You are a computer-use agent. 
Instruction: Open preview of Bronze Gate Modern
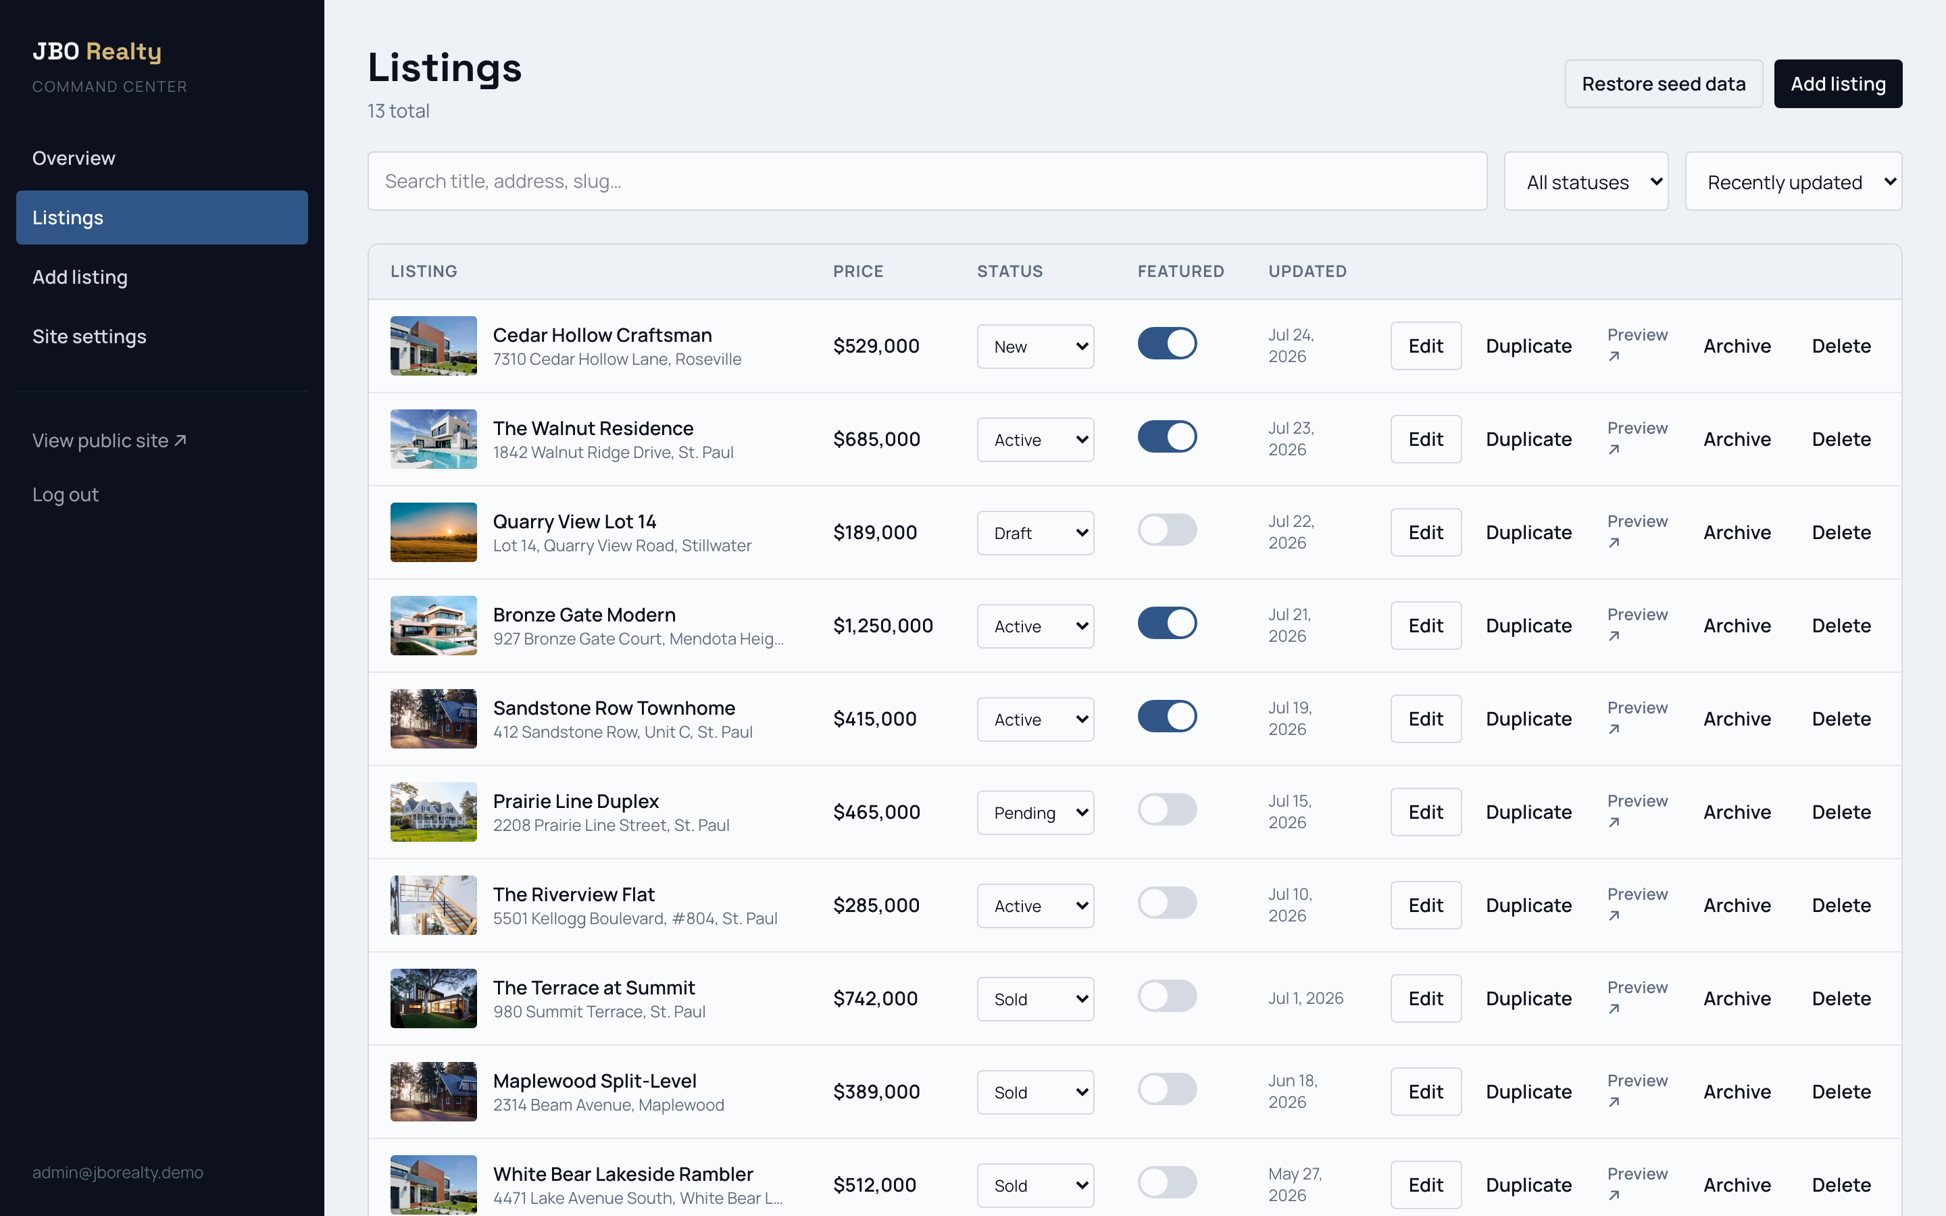1637,625
